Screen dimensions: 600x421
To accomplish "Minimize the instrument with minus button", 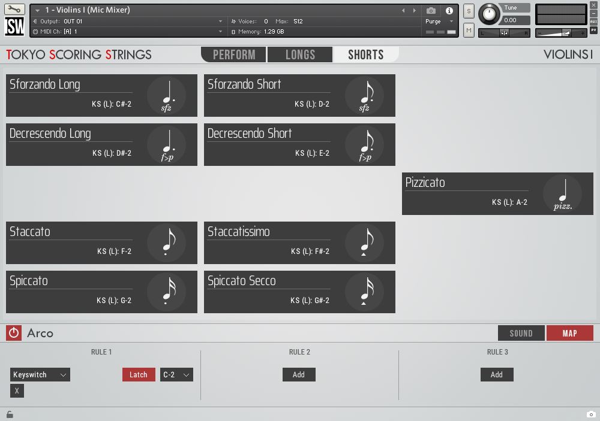I will [593, 14].
